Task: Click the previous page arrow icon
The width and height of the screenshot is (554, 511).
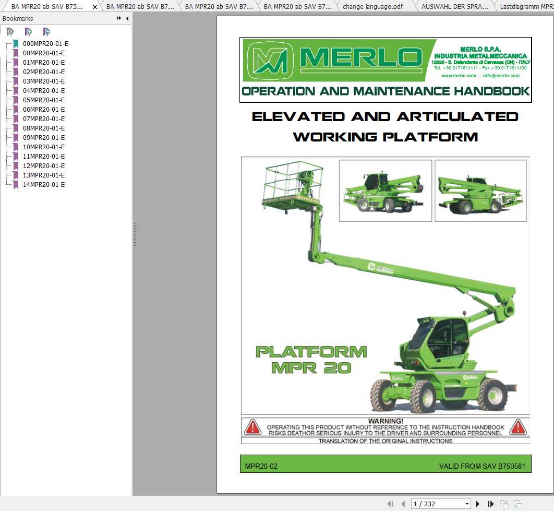Action: [403, 503]
